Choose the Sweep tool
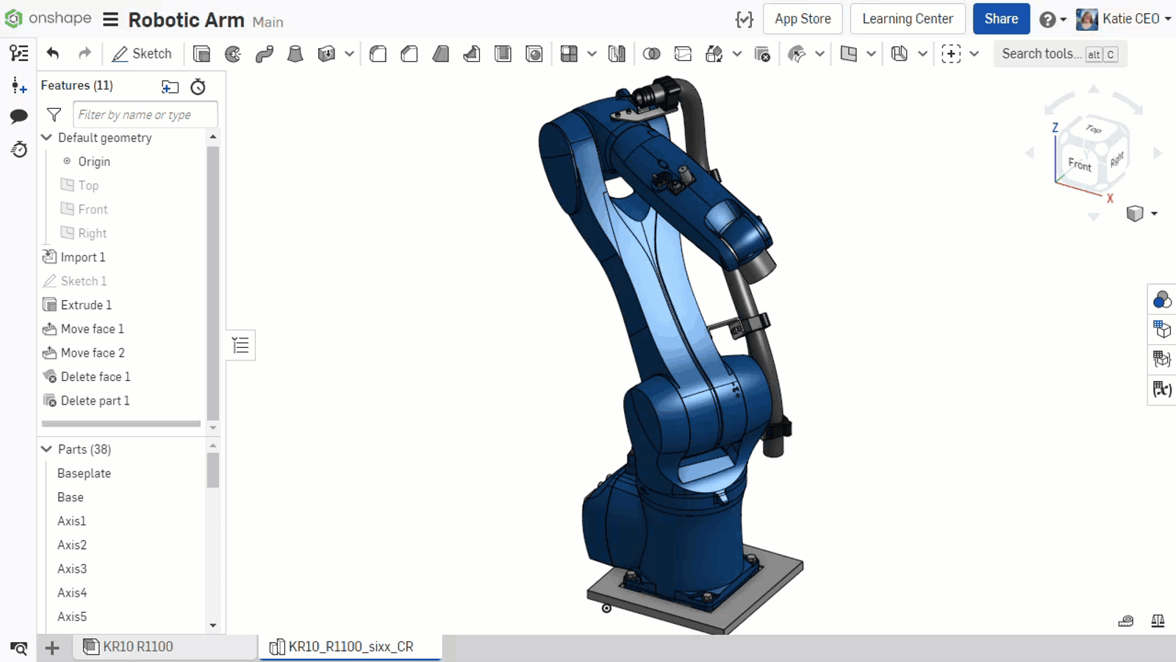Image resolution: width=1176 pixels, height=662 pixels. pos(265,54)
